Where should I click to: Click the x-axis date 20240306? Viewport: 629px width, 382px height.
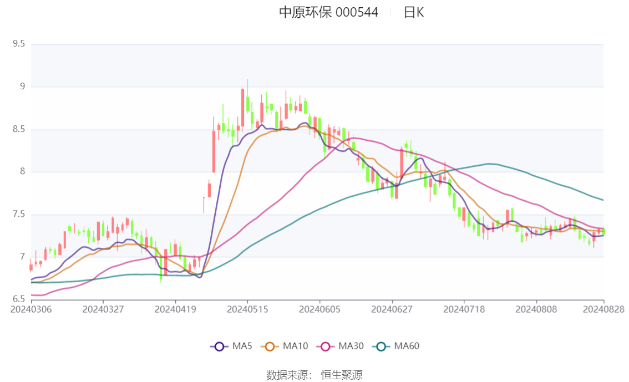tap(31, 309)
